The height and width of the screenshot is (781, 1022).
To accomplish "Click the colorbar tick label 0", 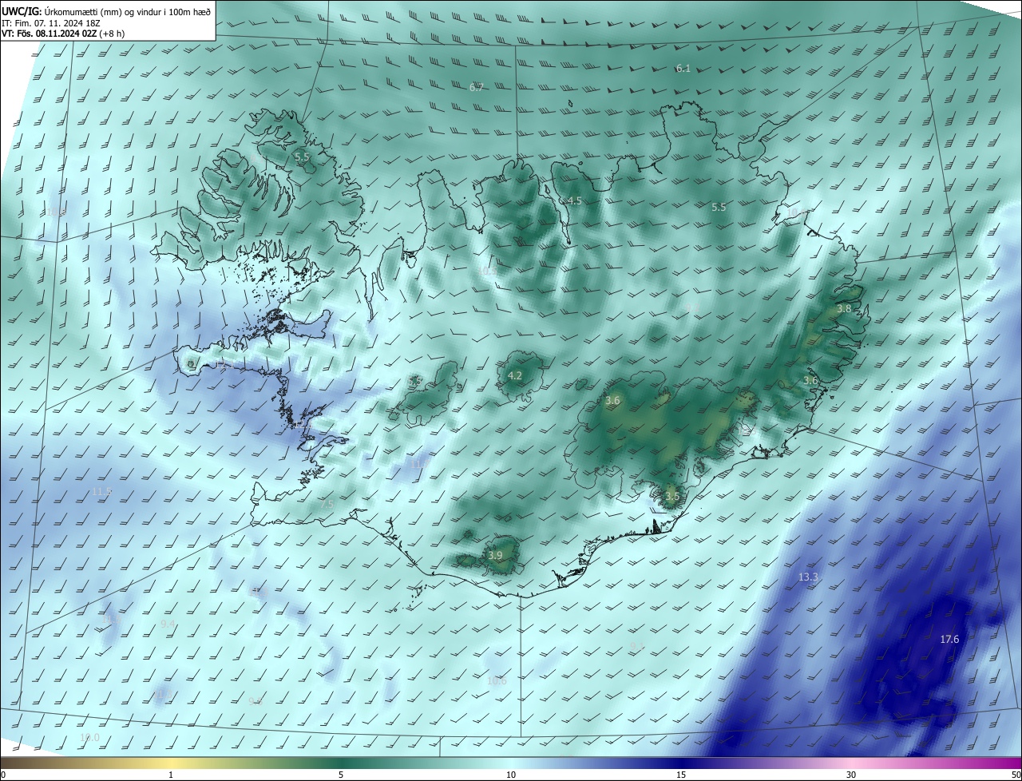I will tap(3, 775).
